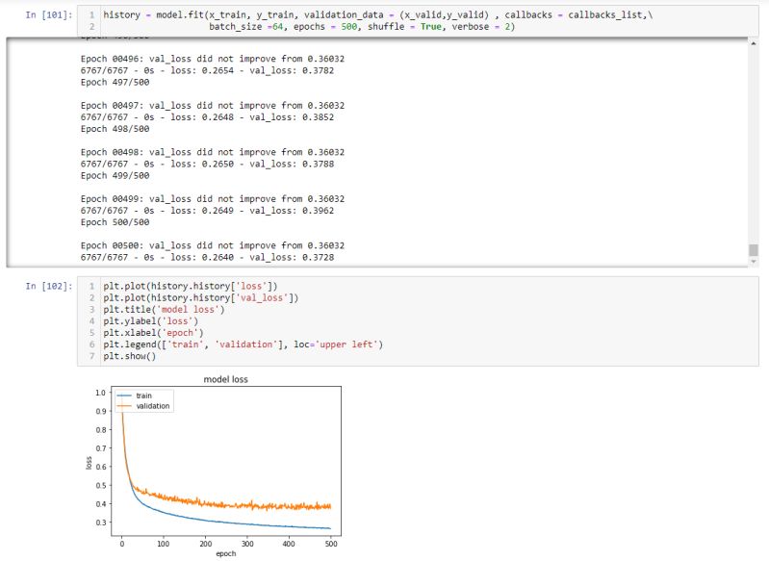Click x-axis tick label 500

click(331, 544)
